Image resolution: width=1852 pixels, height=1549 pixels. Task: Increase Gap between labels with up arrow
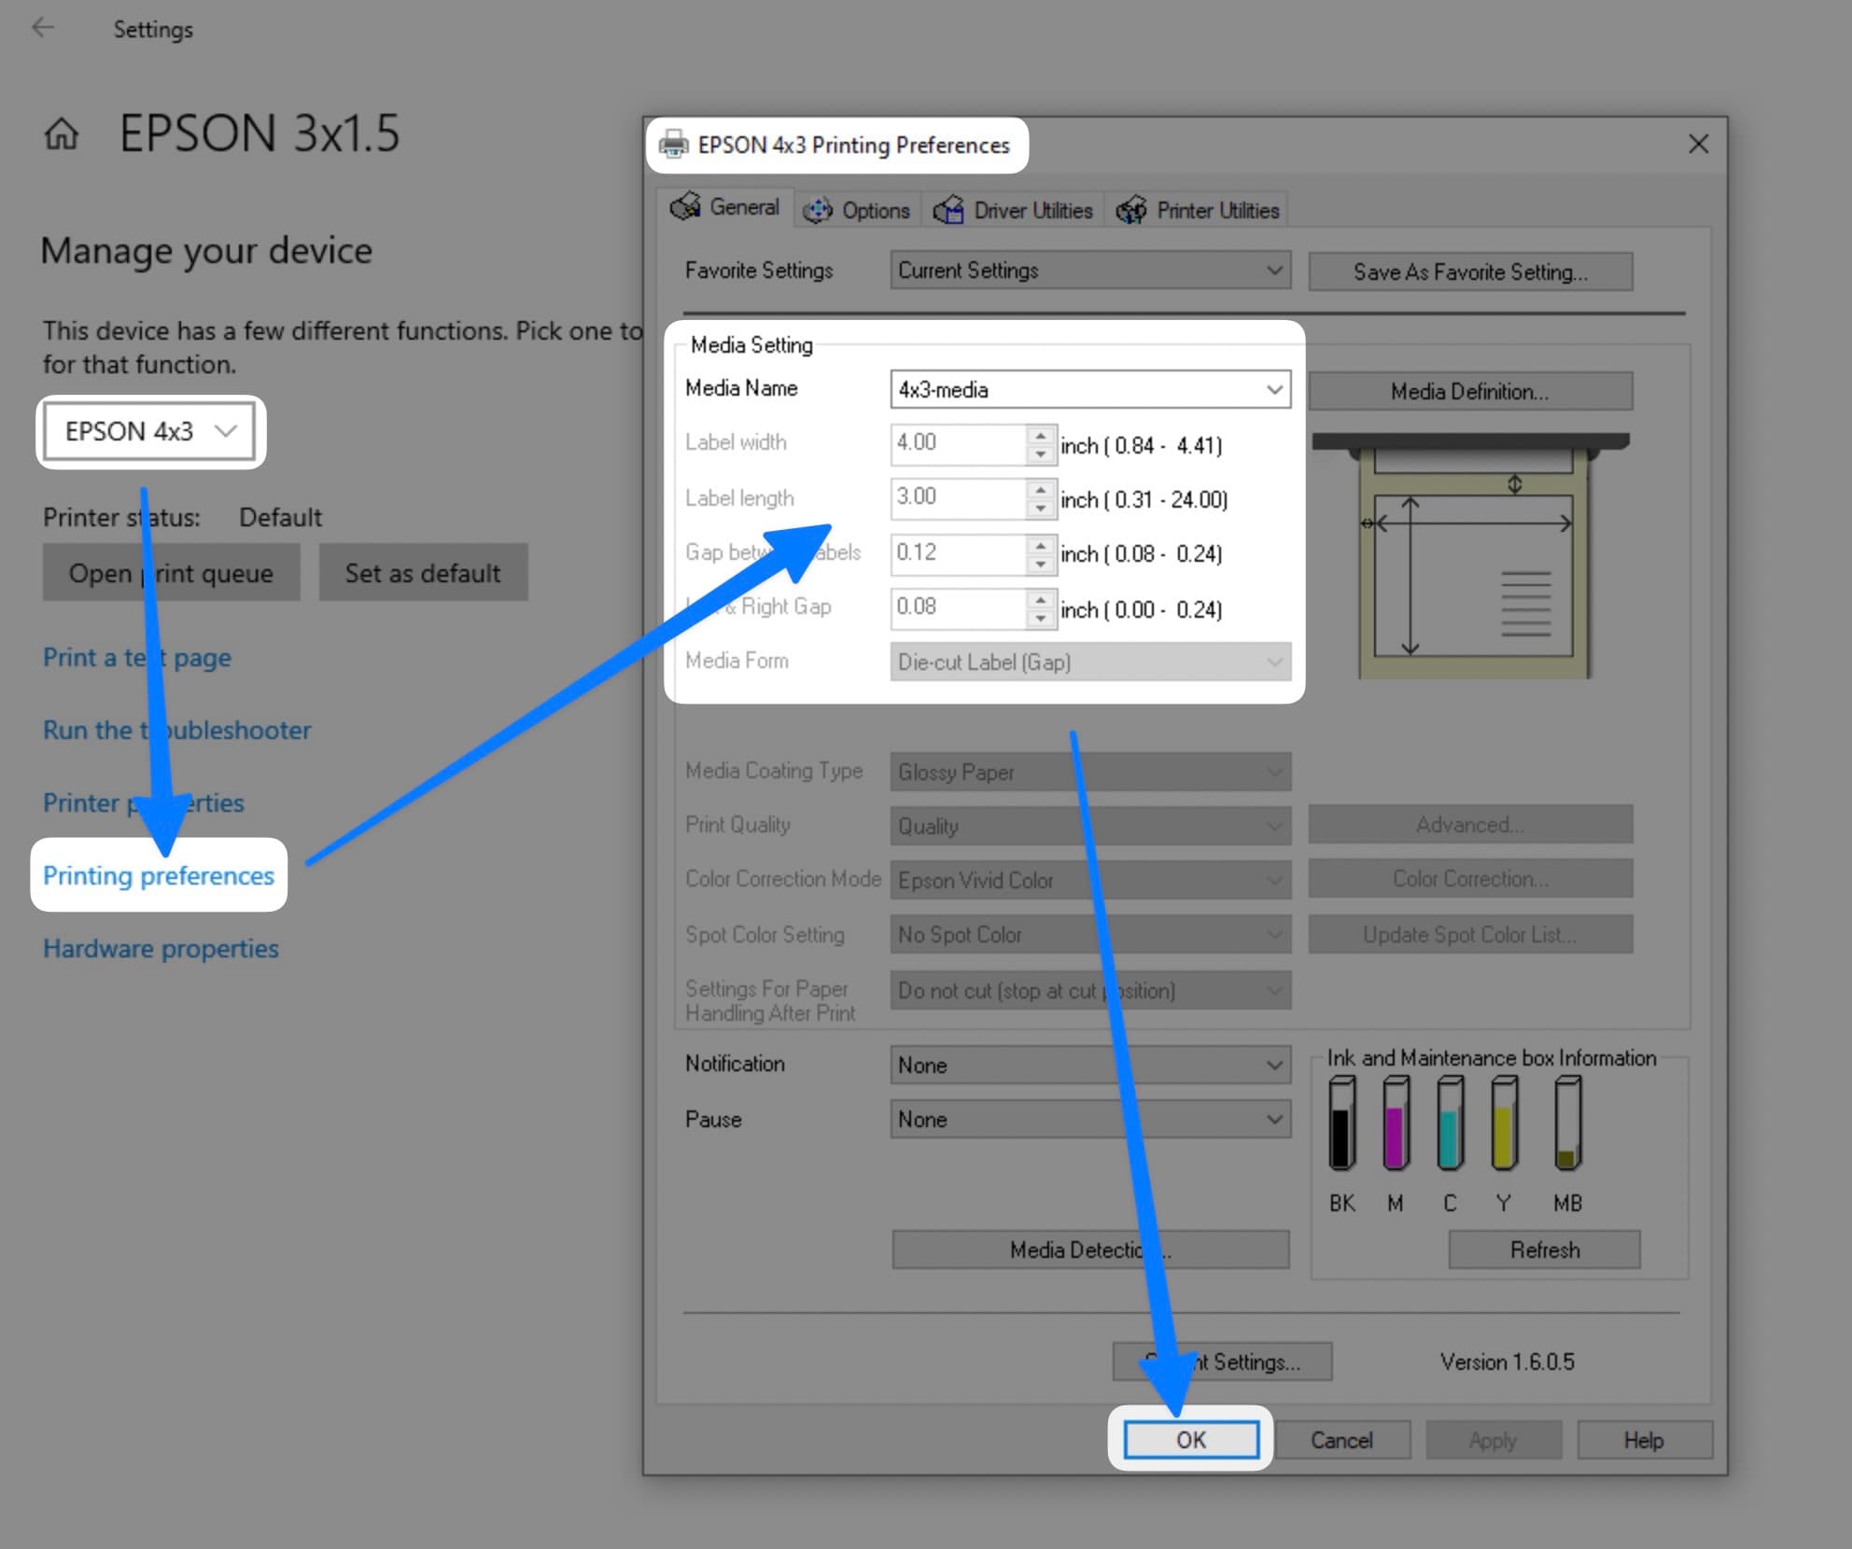(x=1040, y=544)
